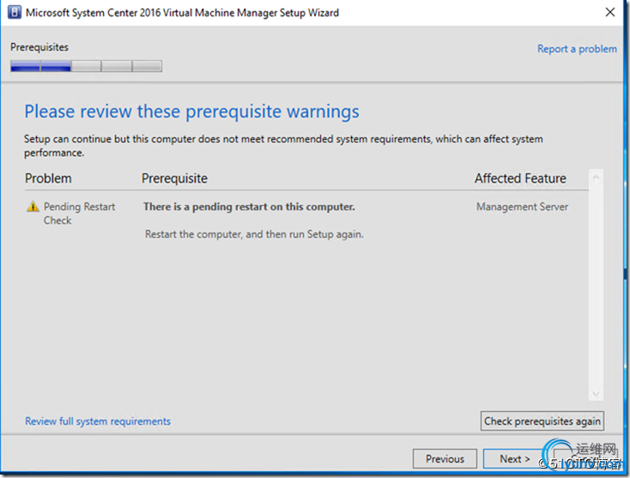Open the Report a problem link
Image resolution: width=630 pixels, height=478 pixels.
[576, 49]
